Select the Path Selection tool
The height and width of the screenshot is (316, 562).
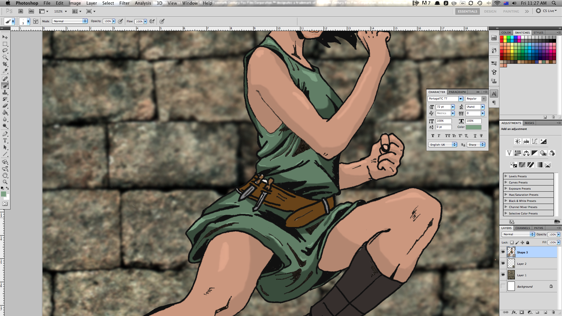[x=5, y=147]
